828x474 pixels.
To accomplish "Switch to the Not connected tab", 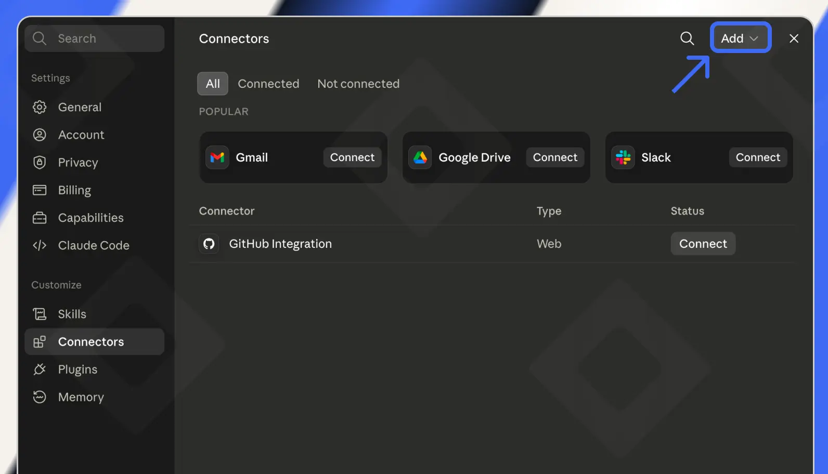I will 358,84.
